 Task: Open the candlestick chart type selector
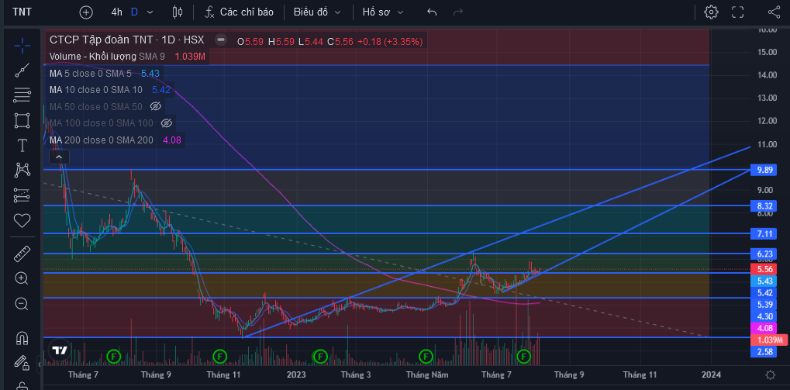178,12
